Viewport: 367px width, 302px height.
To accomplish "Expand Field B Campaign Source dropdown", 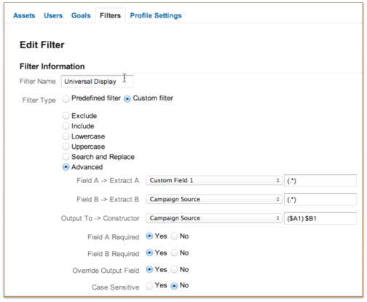I will pos(214,199).
